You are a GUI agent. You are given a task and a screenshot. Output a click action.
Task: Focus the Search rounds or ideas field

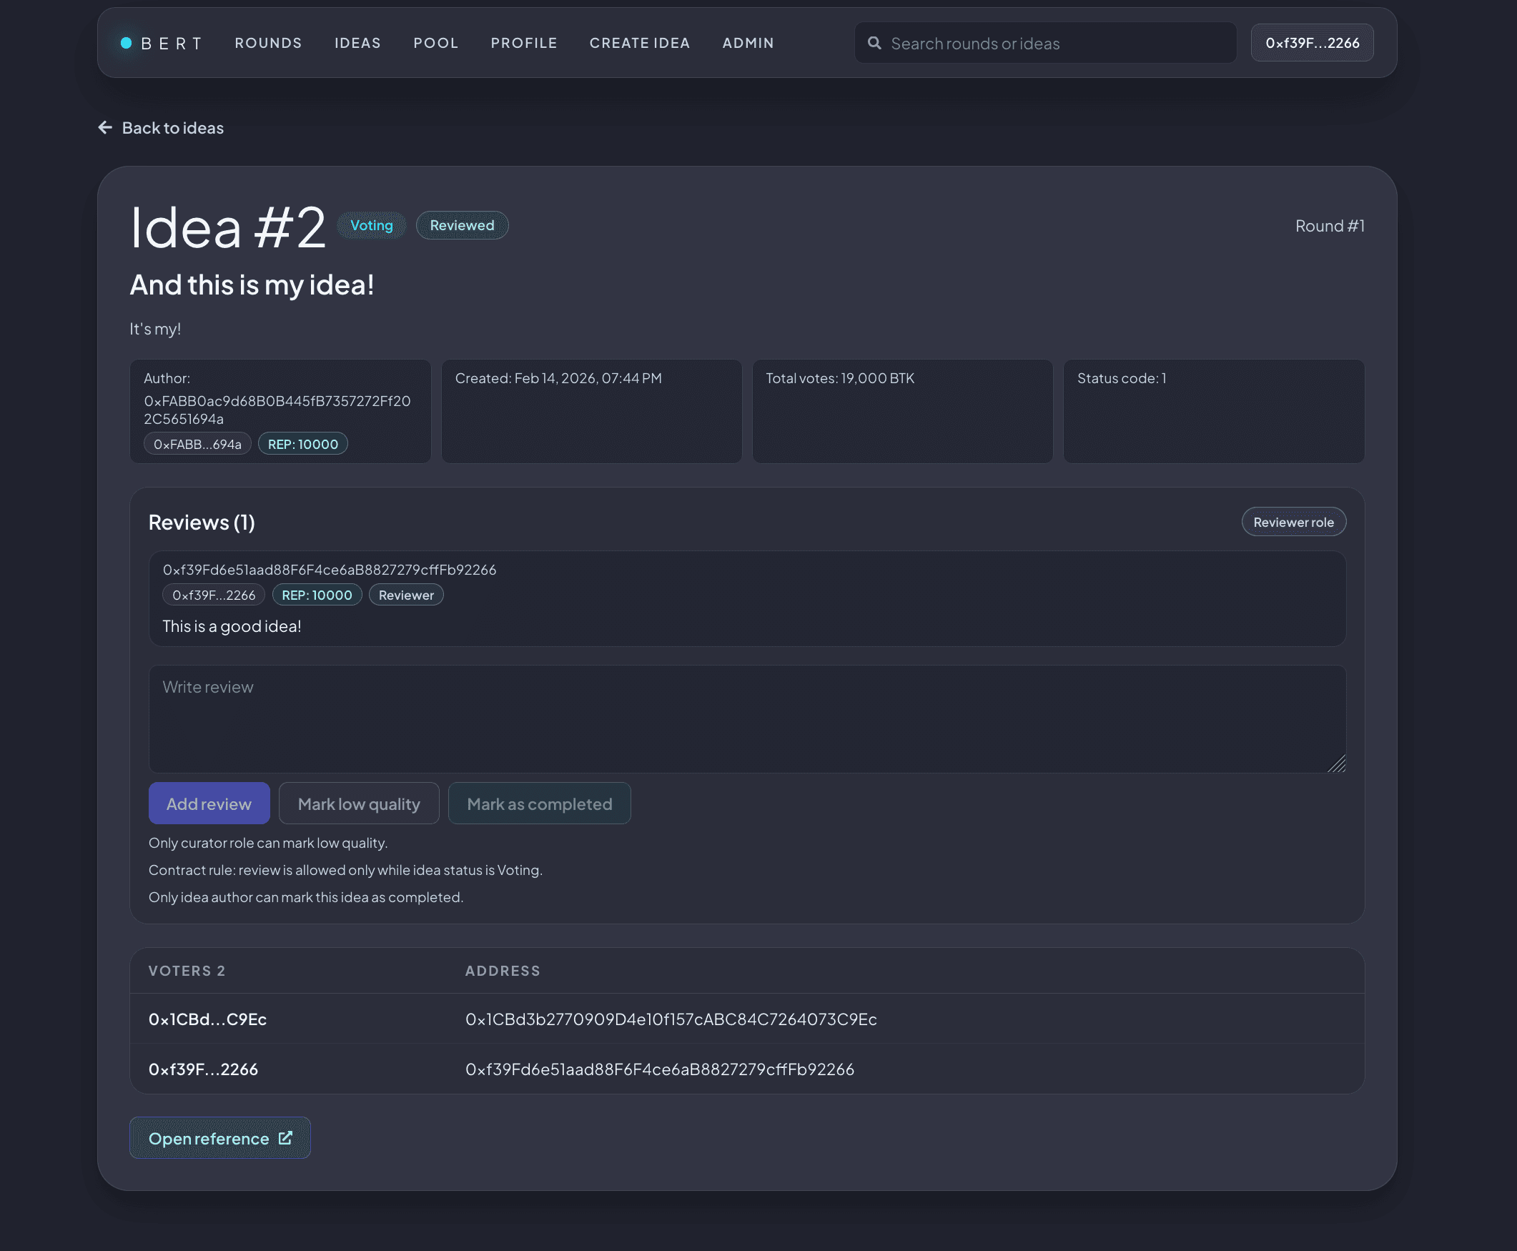(1045, 42)
